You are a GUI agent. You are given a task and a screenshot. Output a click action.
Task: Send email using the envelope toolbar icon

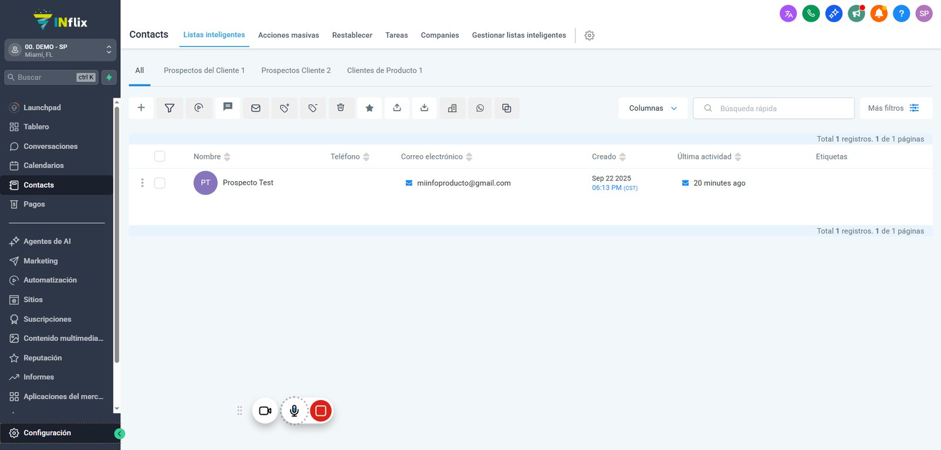coord(256,108)
